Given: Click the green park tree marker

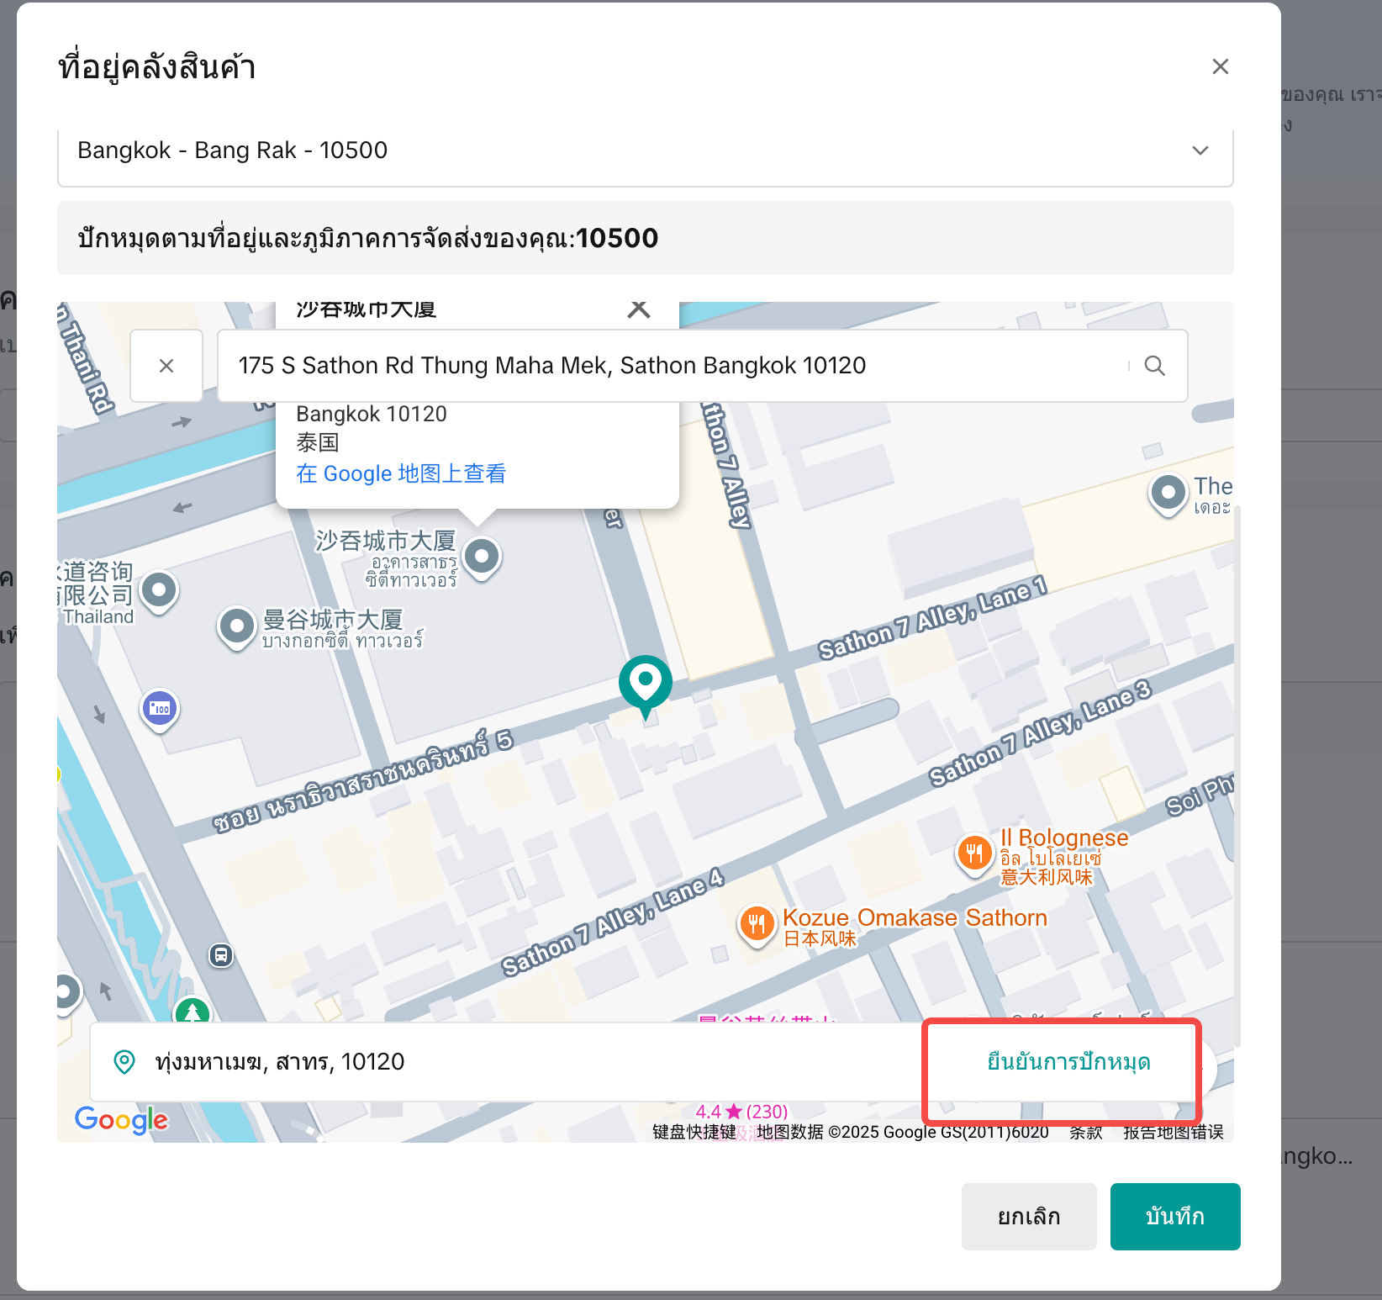Looking at the screenshot, I should pyautogui.click(x=193, y=1010).
